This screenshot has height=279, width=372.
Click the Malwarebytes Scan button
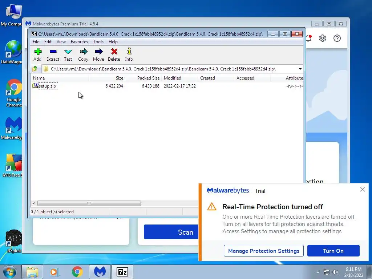pos(171,232)
